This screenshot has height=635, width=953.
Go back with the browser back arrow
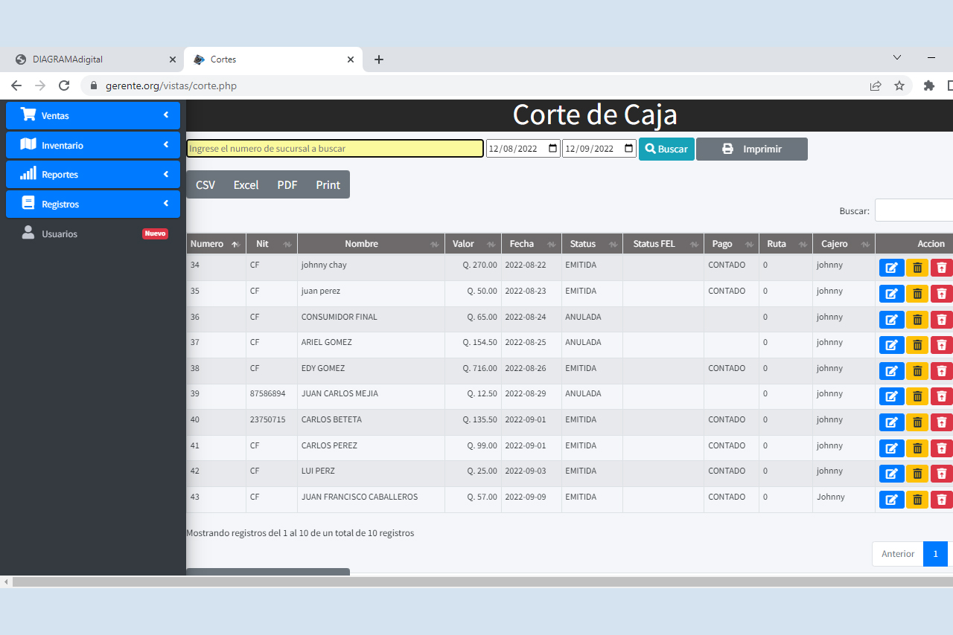coord(16,86)
